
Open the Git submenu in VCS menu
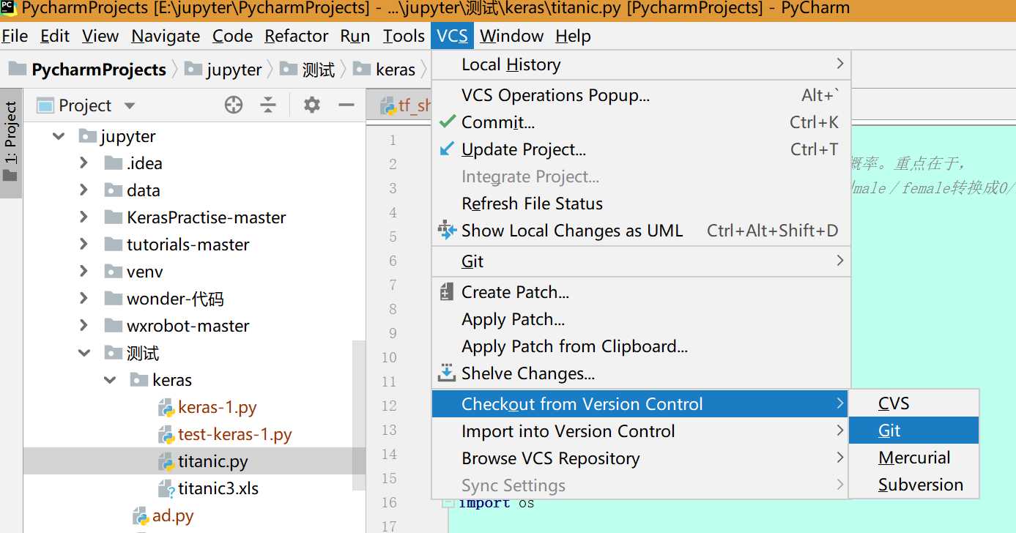click(x=641, y=261)
